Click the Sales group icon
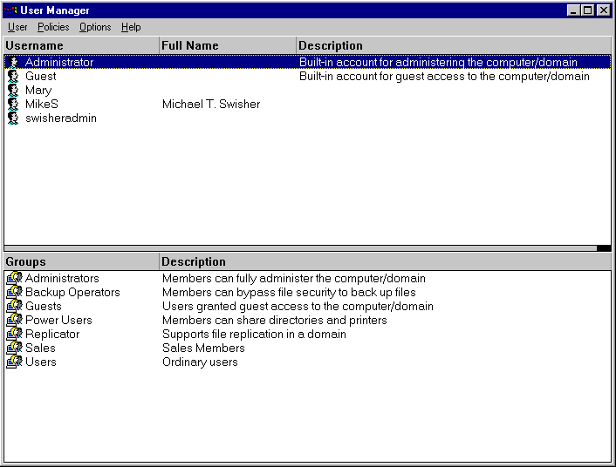Screen dimensions: 616x467 point(15,348)
